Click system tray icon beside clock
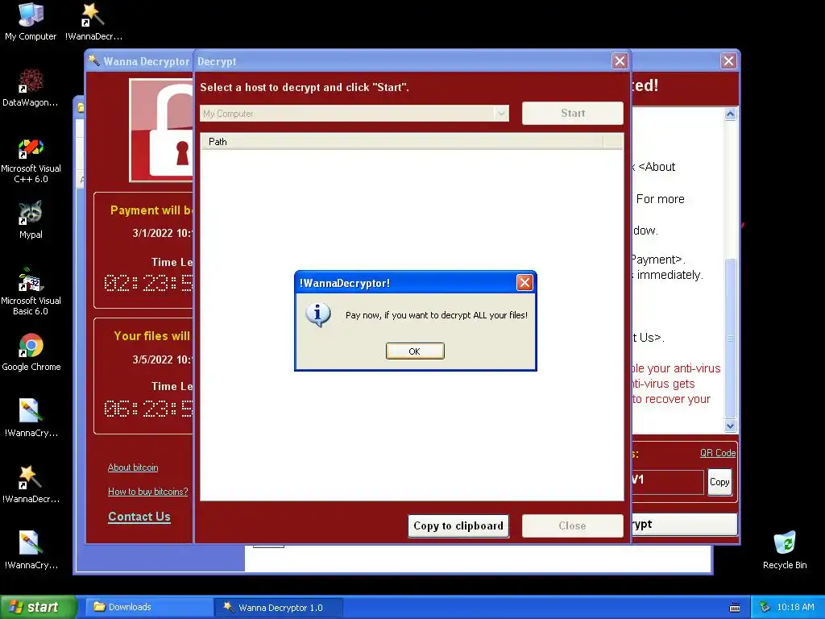This screenshot has height=619, width=825. point(765,607)
